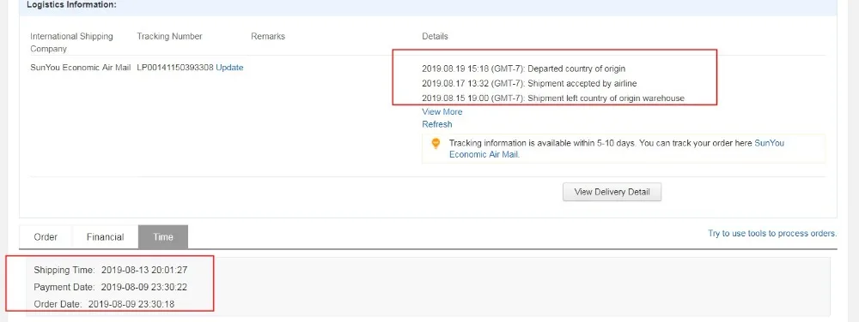
Task: Select 'SunYou Economic Air Mail' company text
Action: tap(81, 68)
